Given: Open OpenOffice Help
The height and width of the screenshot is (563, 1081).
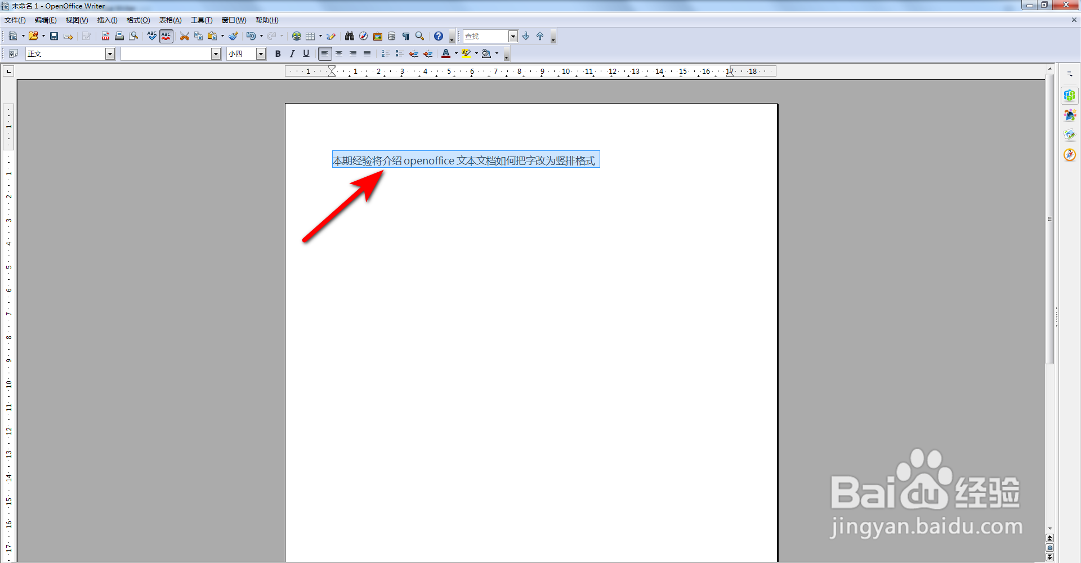Looking at the screenshot, I should [439, 36].
